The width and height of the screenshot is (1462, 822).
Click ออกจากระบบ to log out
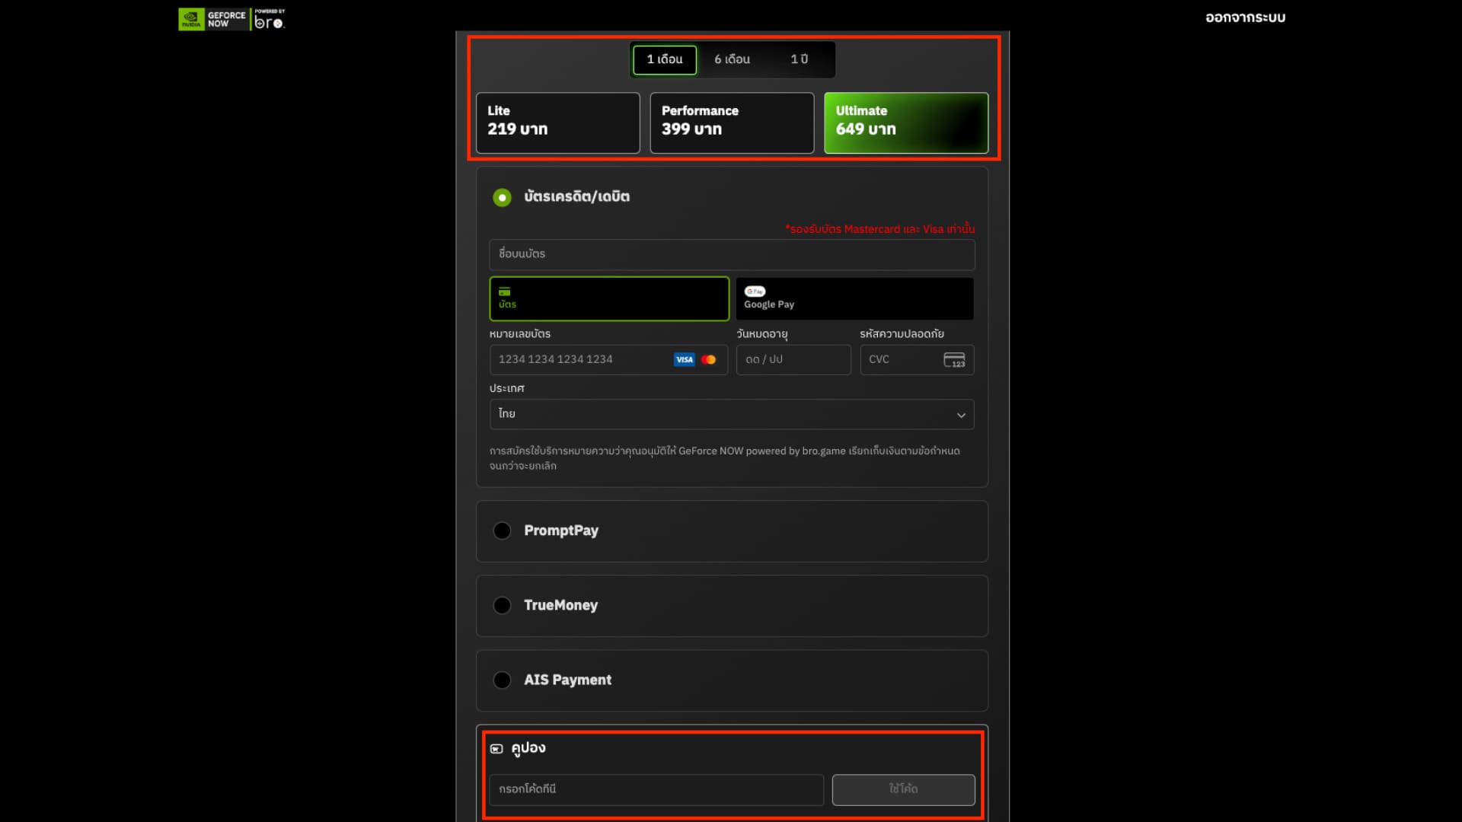click(1244, 17)
